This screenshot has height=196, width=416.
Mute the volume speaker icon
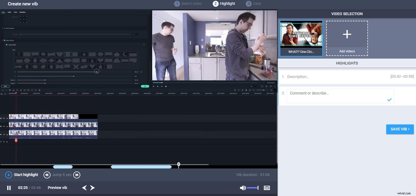(x=243, y=188)
